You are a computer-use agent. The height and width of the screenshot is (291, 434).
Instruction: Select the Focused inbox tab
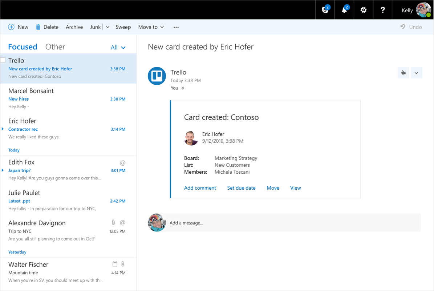pyautogui.click(x=23, y=47)
